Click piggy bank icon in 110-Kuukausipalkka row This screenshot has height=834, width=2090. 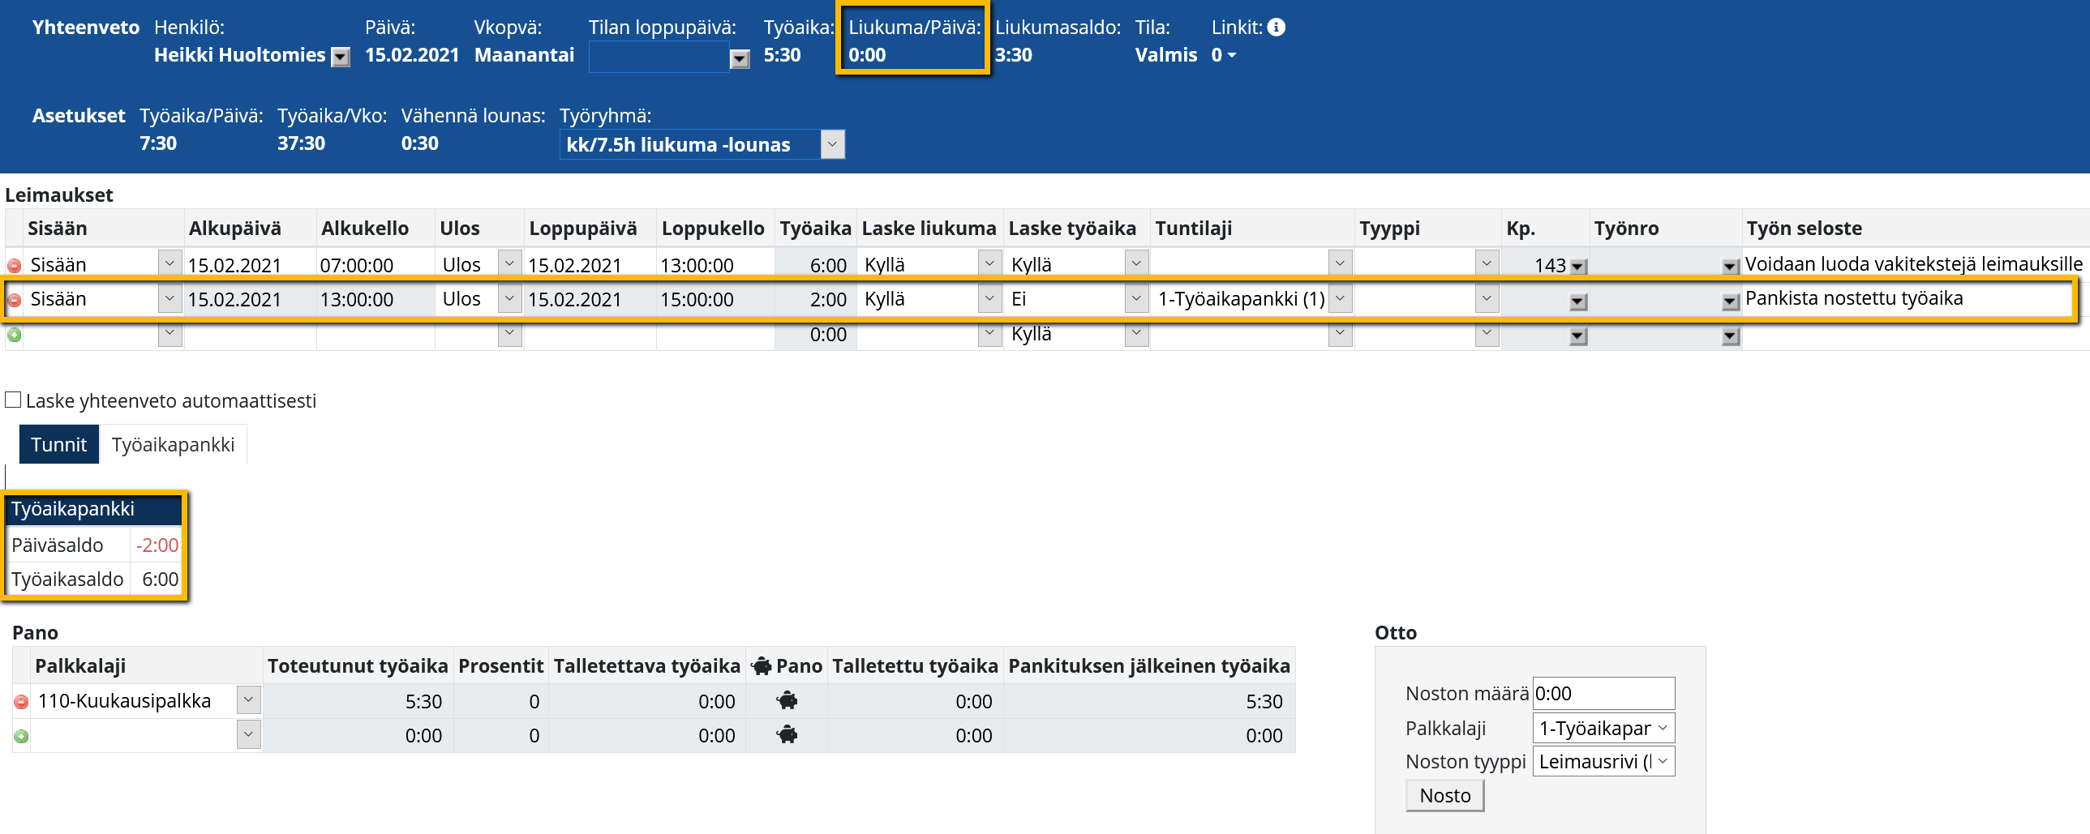click(x=786, y=701)
